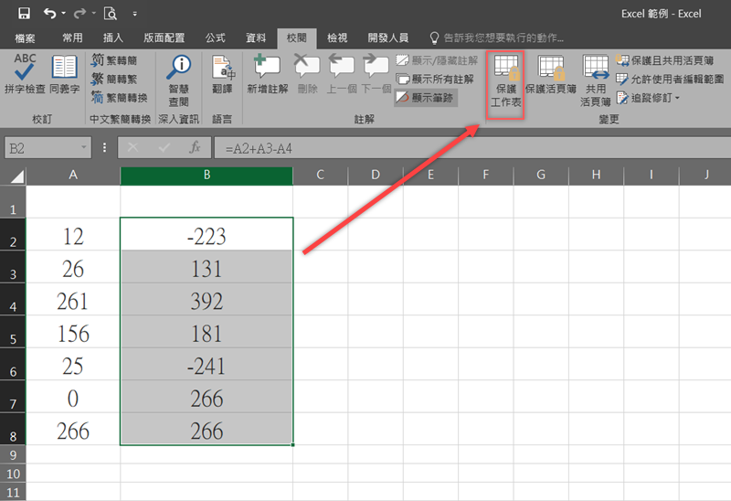731x501 pixels.
Task: Toggle 顯示所有註解 show all comments
Action: [437, 79]
